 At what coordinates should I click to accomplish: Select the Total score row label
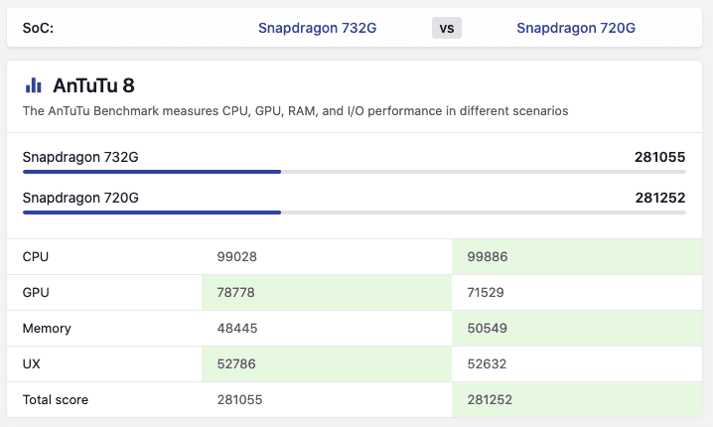coord(56,400)
